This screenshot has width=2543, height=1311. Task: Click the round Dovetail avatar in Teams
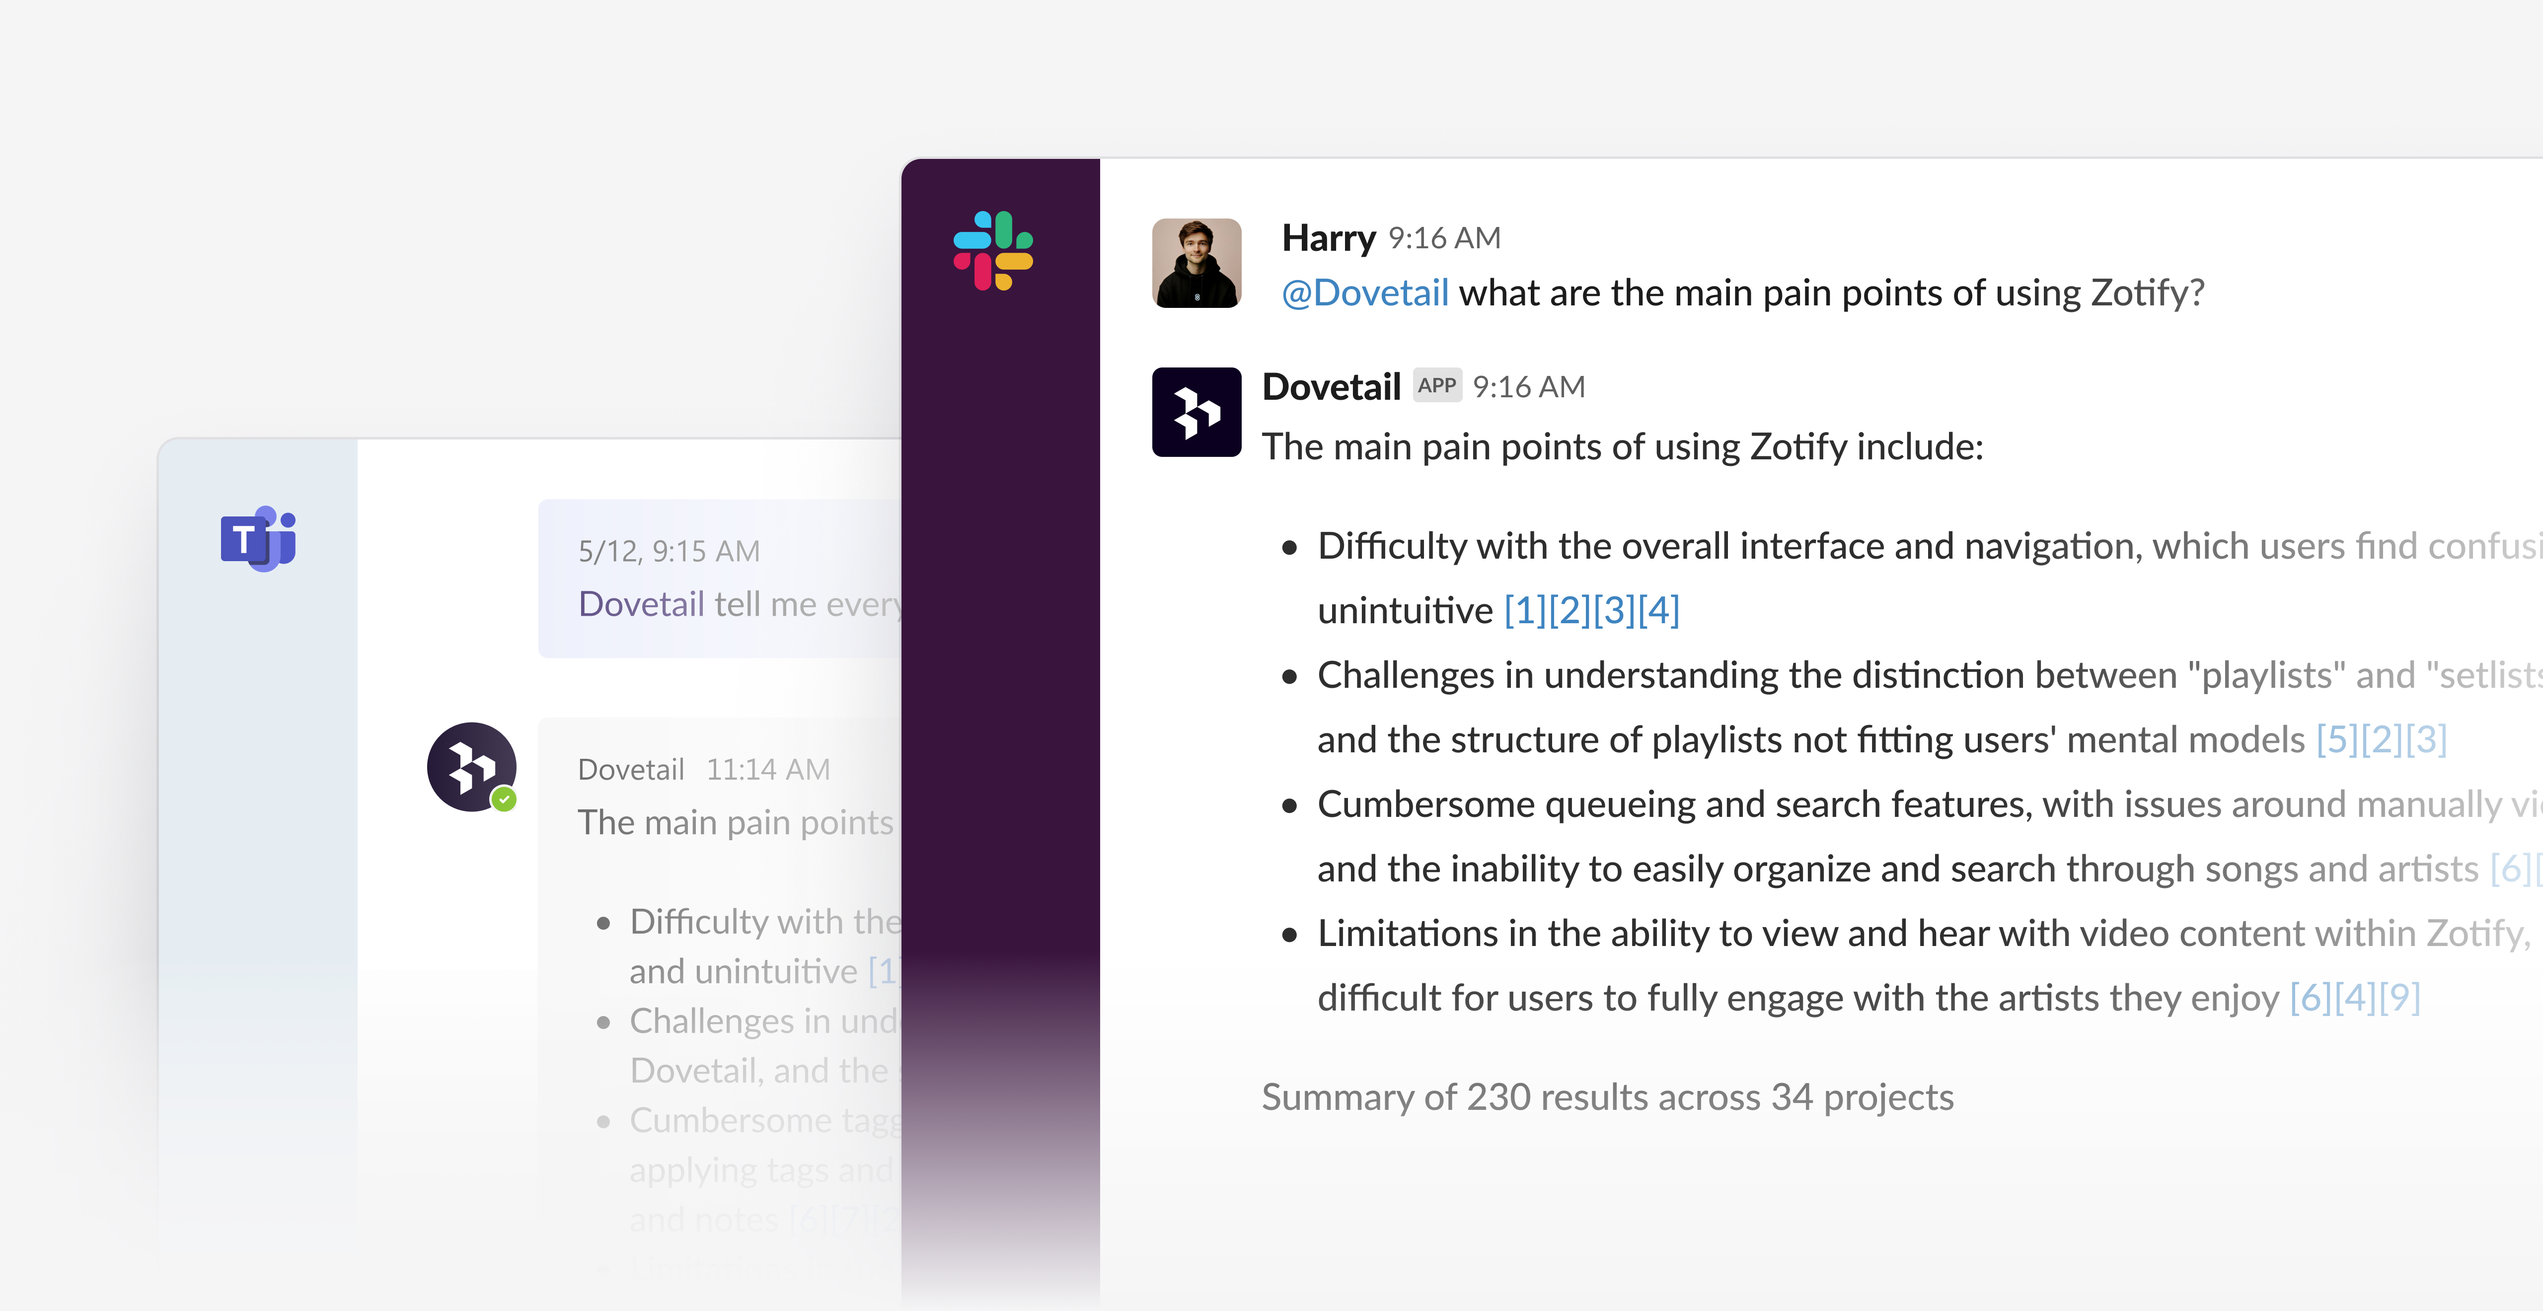point(471,766)
